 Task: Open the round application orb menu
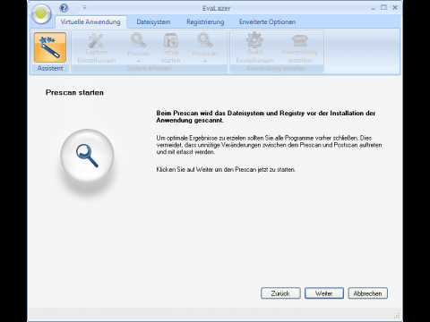(41, 13)
